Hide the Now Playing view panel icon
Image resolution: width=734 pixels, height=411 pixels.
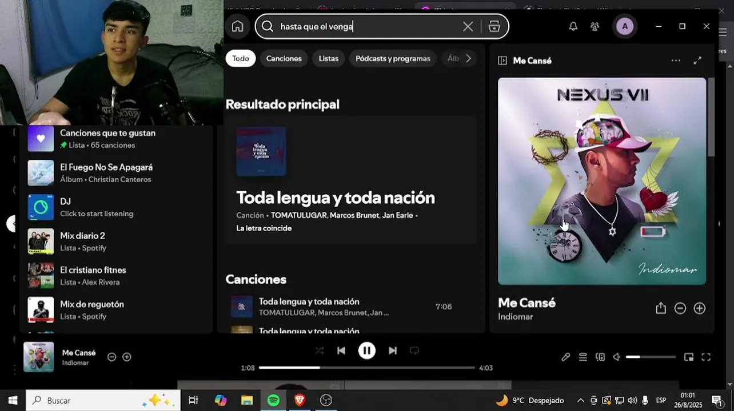pos(502,61)
